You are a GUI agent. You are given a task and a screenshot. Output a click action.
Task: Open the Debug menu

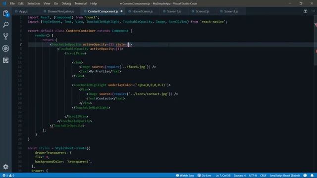[x=66, y=3]
